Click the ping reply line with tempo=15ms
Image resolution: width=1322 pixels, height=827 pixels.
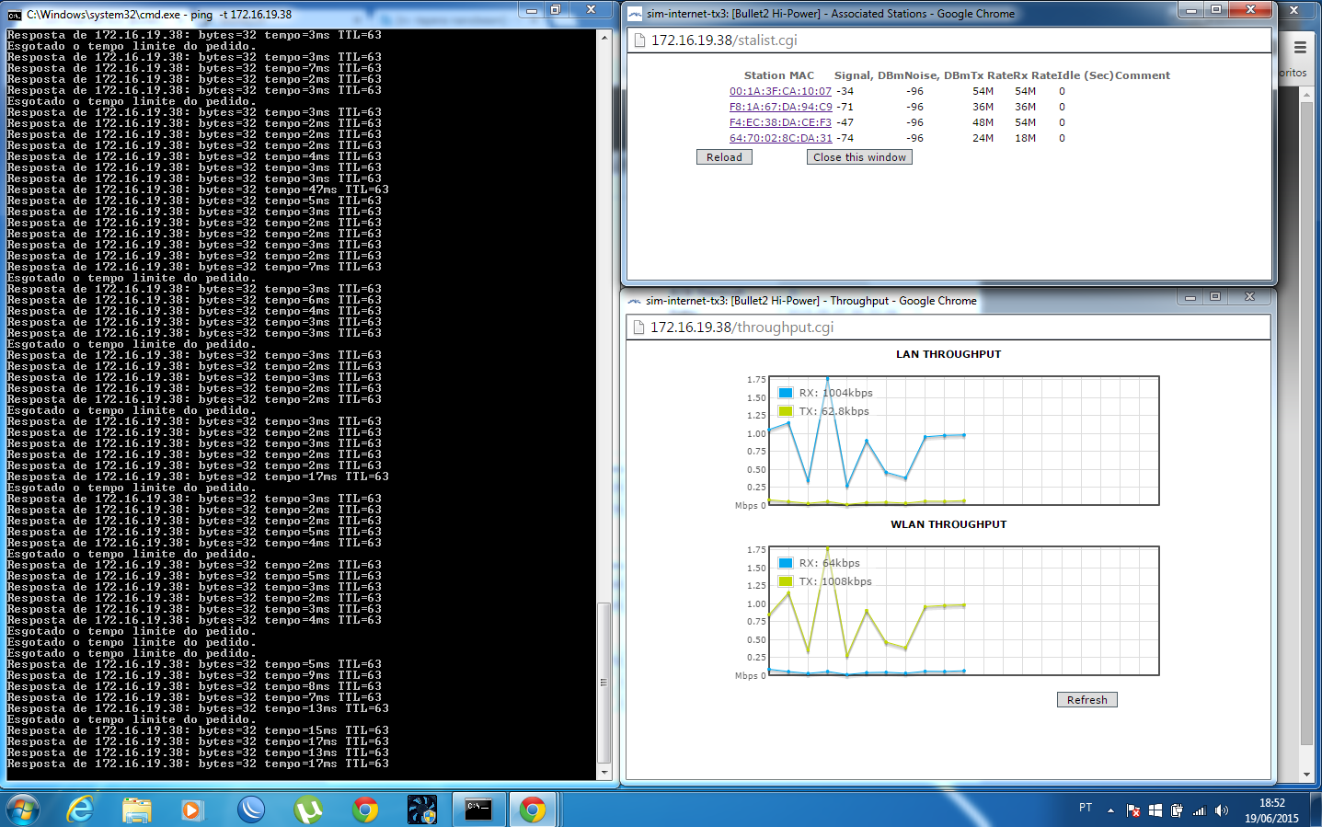tap(198, 730)
